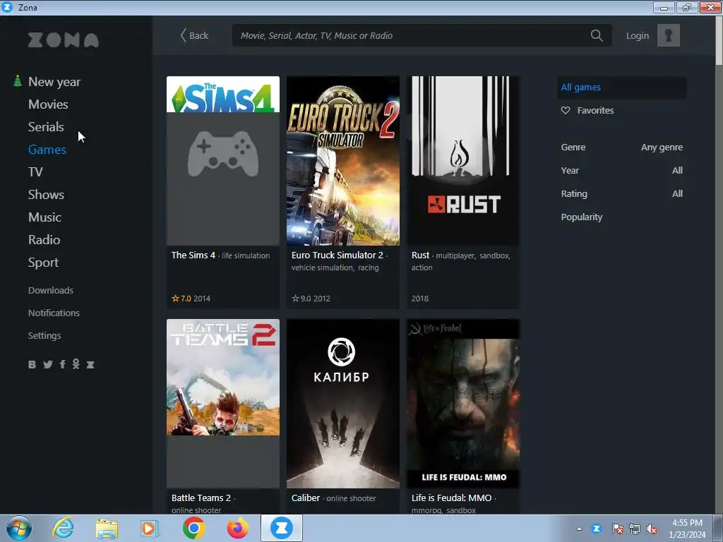Open the Settings page
723x542 pixels.
pos(44,335)
